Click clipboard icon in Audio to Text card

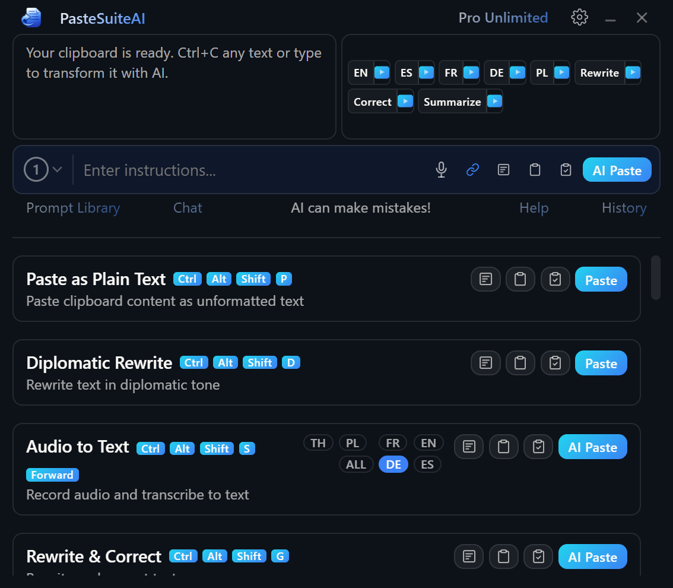tap(503, 447)
